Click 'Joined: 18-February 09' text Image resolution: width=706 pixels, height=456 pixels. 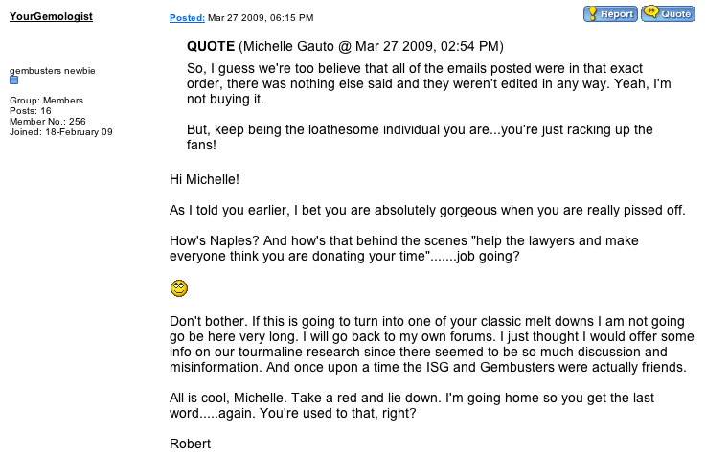coord(60,132)
